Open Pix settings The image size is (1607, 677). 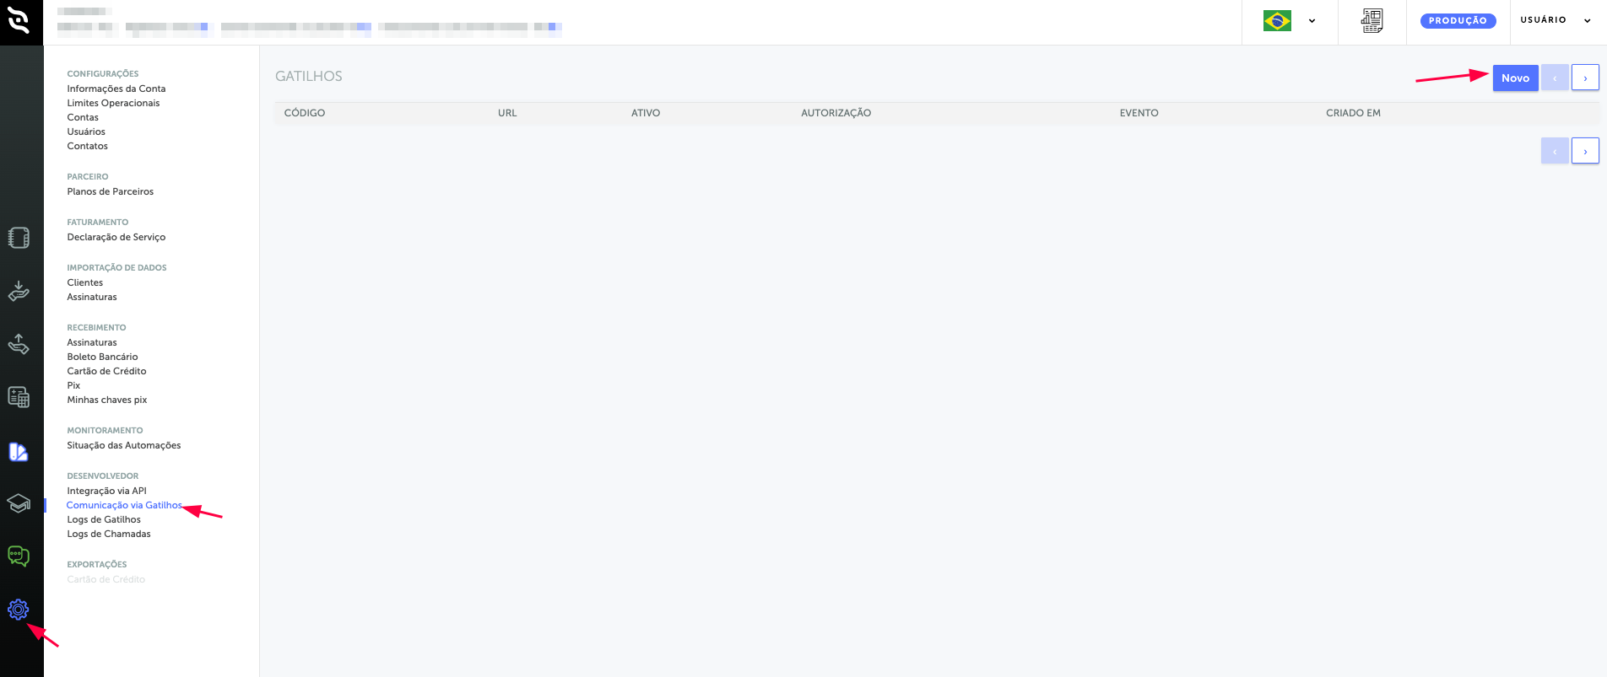pos(73,385)
